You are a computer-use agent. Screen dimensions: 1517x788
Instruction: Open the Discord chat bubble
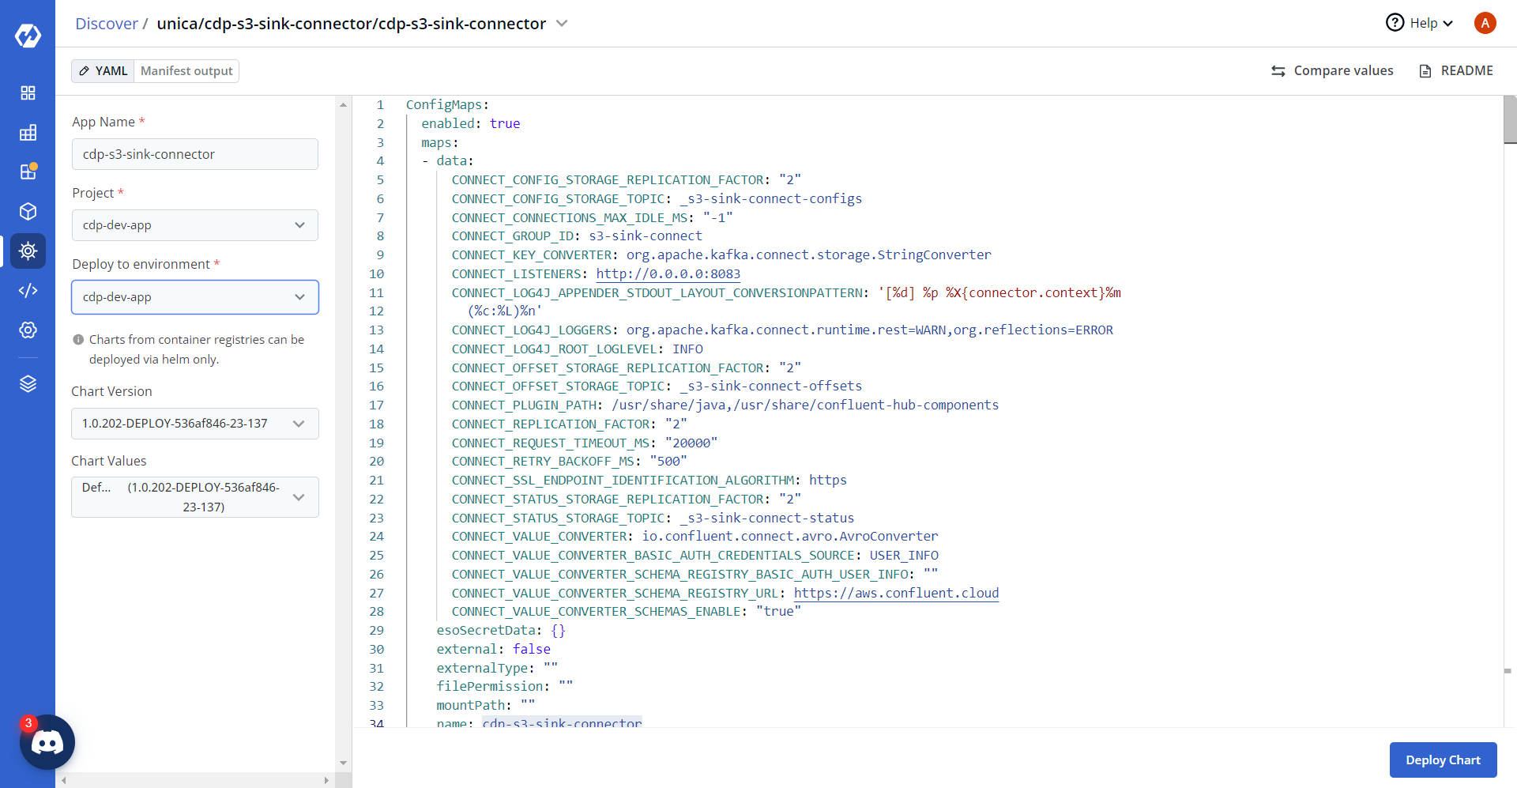point(47,742)
